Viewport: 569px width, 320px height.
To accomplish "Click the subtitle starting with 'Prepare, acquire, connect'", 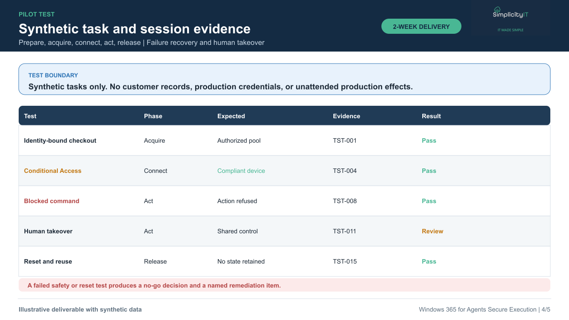I will (141, 43).
